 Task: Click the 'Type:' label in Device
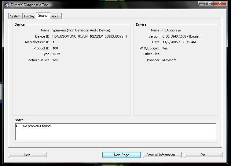46,54
